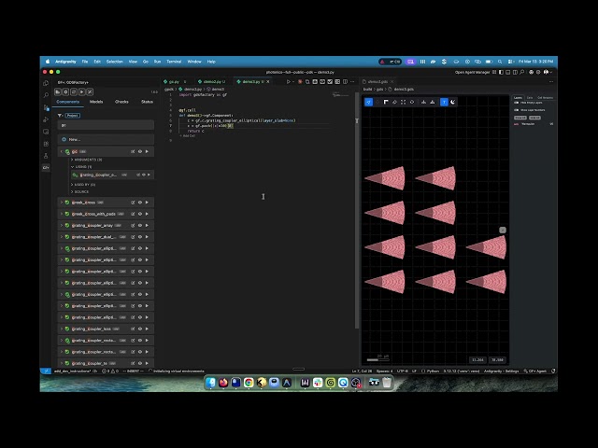
Task: Click Open Agent Manager in title bar
Action: click(472, 72)
